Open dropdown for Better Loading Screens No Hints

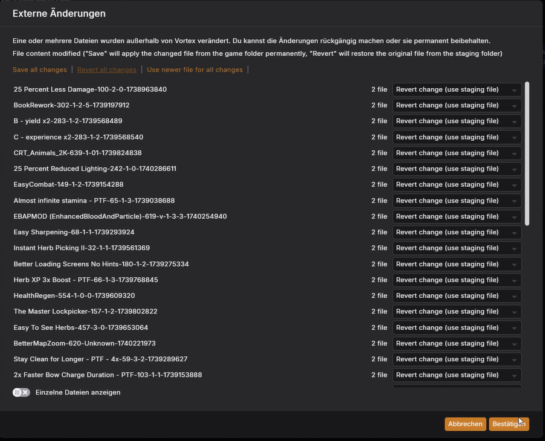[457, 264]
